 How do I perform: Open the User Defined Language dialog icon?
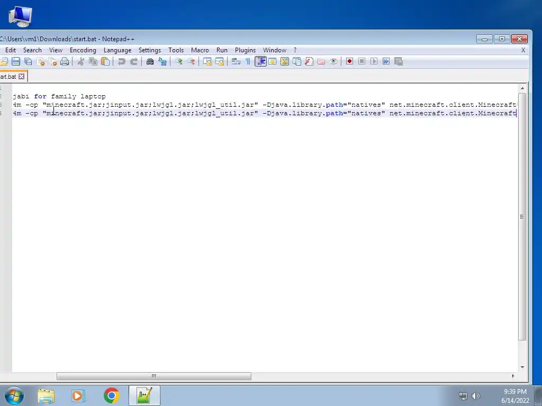click(273, 61)
